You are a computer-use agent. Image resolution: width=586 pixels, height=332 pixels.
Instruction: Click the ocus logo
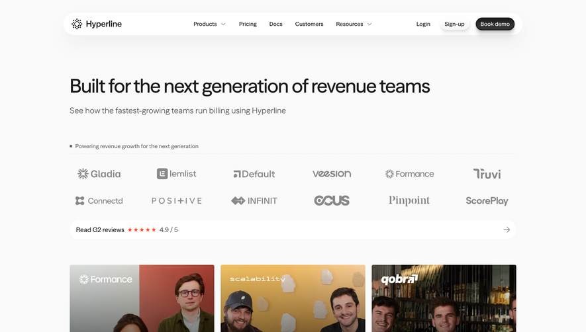(332, 200)
